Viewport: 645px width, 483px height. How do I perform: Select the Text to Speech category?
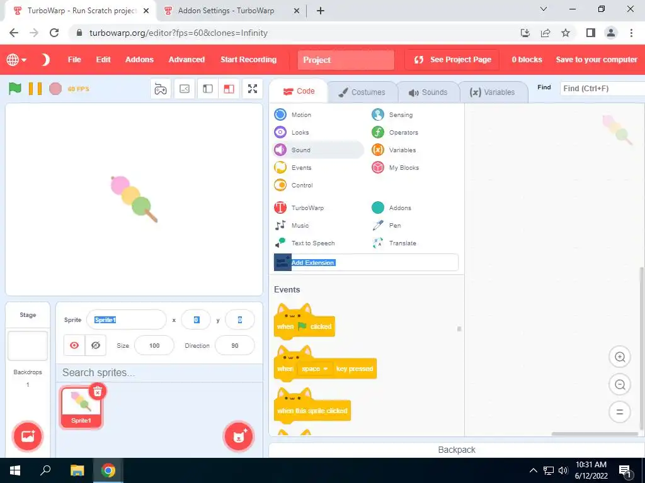tap(305, 243)
